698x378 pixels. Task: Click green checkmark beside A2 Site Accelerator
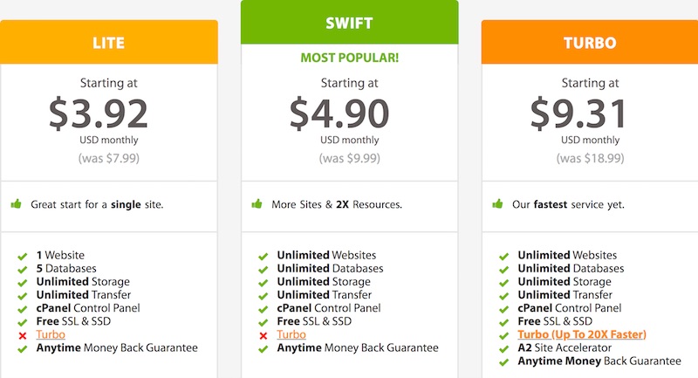[x=504, y=349]
